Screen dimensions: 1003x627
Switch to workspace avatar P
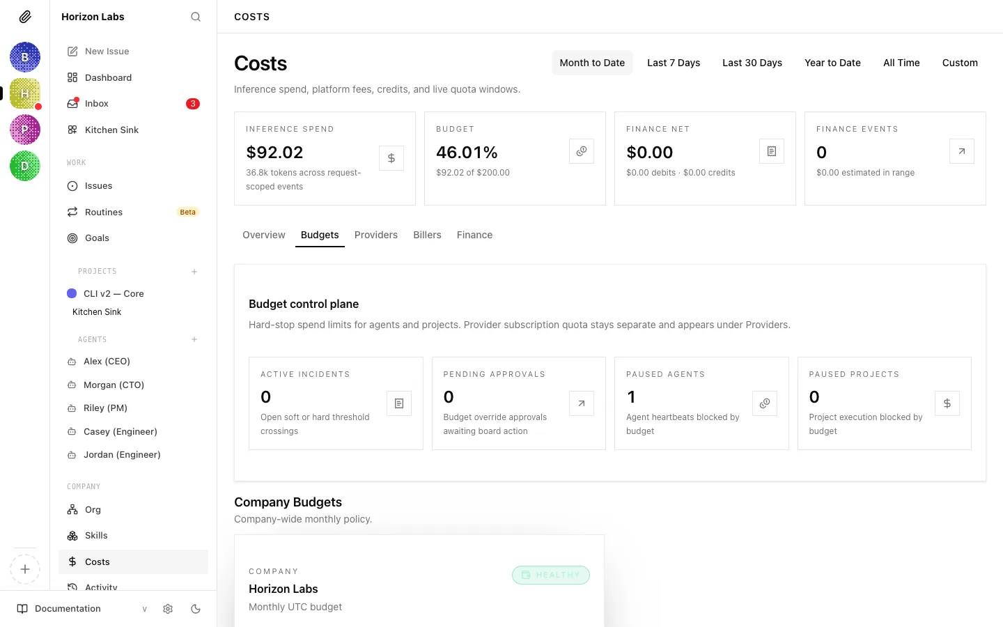pos(25,130)
